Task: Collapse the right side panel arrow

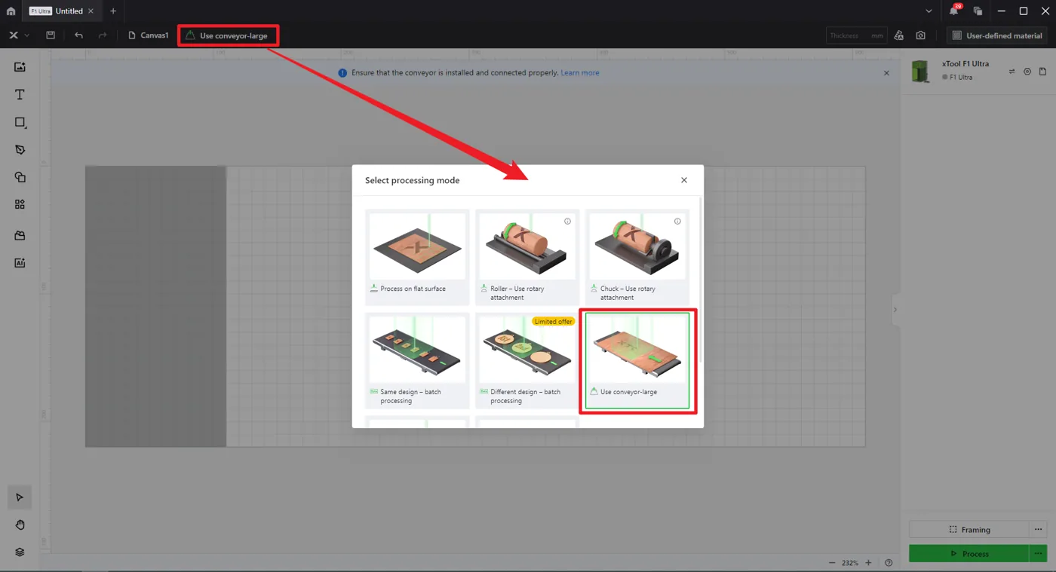Action: [x=895, y=310]
